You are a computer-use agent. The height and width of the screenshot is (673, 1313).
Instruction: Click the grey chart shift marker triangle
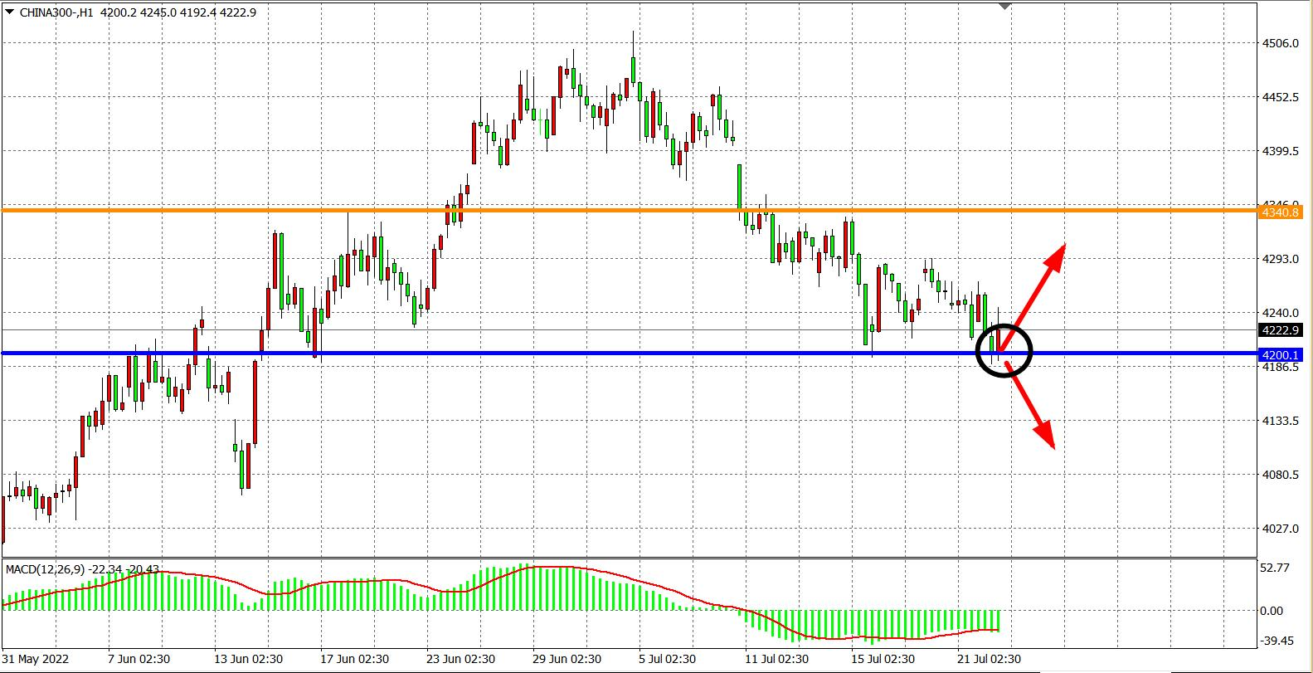coord(1005,7)
